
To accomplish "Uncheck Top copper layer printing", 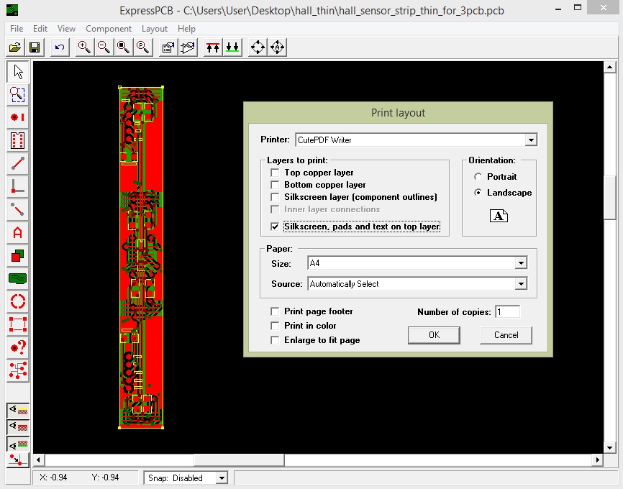I will point(275,173).
